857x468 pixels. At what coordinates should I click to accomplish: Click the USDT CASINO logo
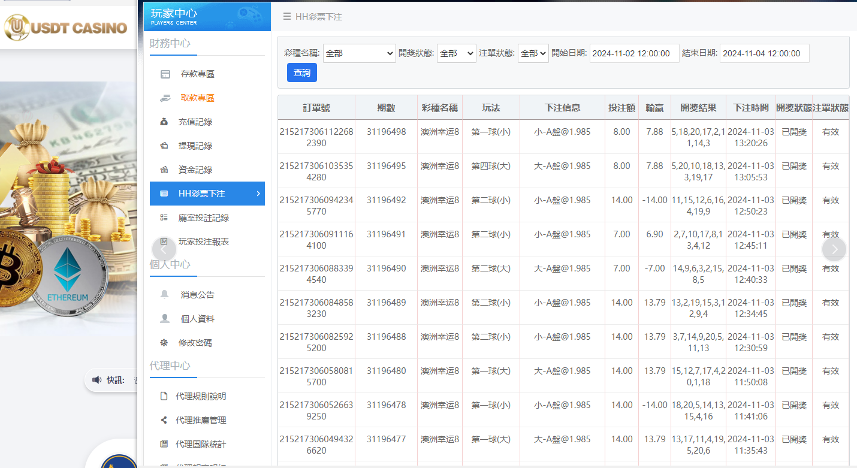coord(67,28)
